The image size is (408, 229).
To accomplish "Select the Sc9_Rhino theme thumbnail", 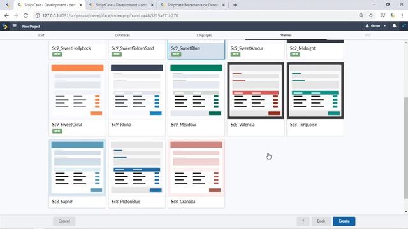I will click(137, 90).
